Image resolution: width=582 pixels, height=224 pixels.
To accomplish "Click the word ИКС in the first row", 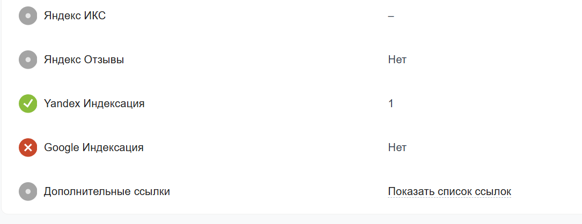I will tap(94, 16).
